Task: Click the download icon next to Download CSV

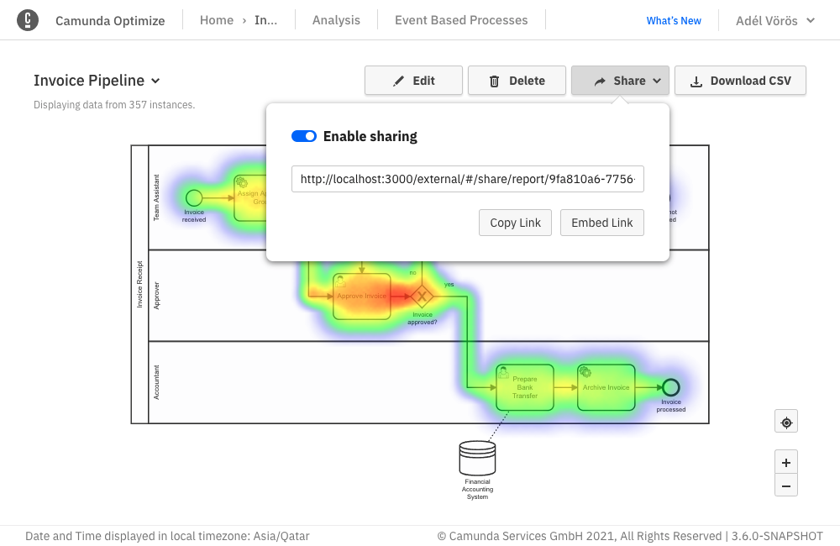Action: (x=696, y=81)
